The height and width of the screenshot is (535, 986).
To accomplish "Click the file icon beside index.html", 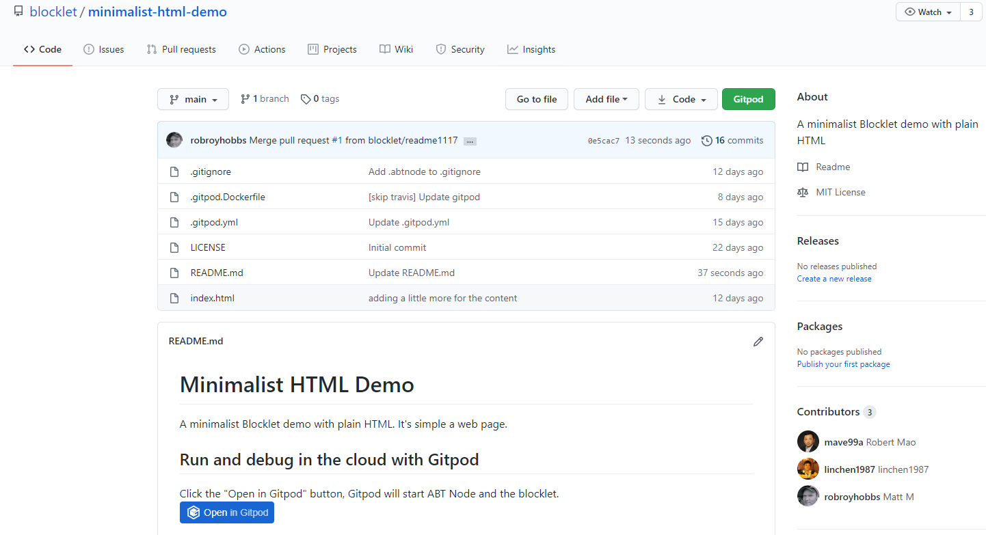I will coord(174,299).
